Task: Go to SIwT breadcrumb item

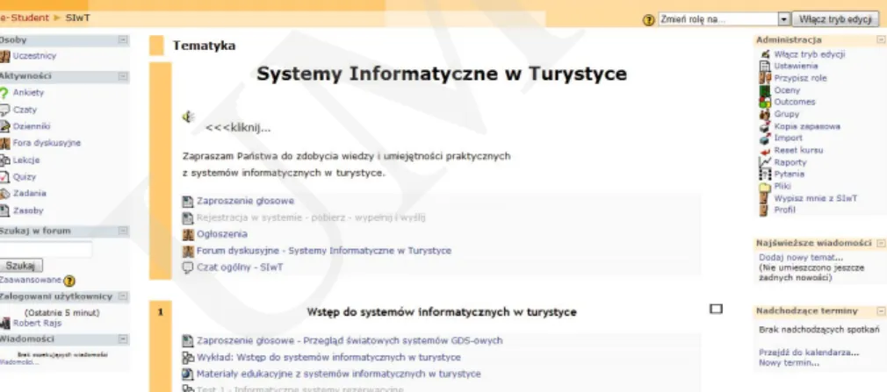Action: pos(77,18)
